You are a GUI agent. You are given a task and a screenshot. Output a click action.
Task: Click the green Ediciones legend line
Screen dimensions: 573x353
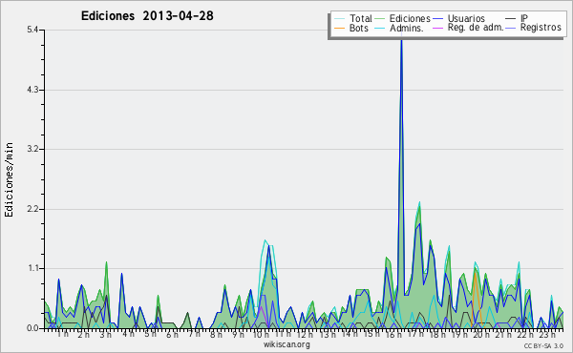380,19
